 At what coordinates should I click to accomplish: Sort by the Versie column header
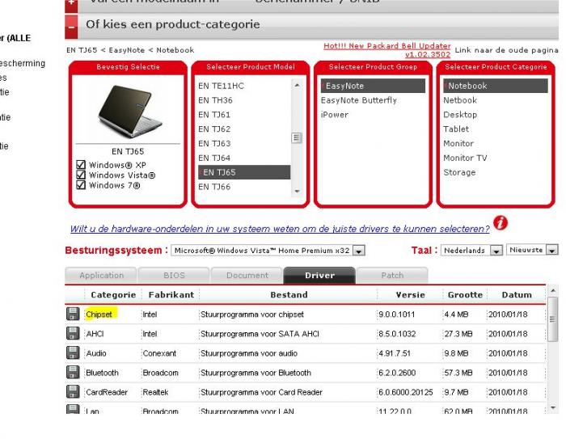click(410, 295)
